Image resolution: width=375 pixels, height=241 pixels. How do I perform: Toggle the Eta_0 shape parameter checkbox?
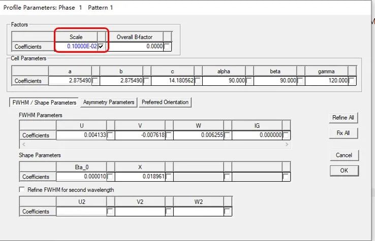[x=110, y=177]
